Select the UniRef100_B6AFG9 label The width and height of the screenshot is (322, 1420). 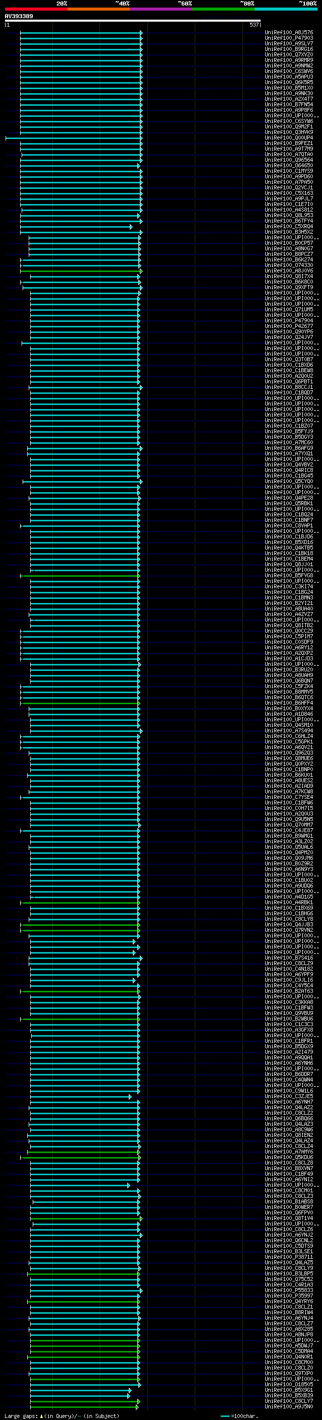(x=289, y=448)
